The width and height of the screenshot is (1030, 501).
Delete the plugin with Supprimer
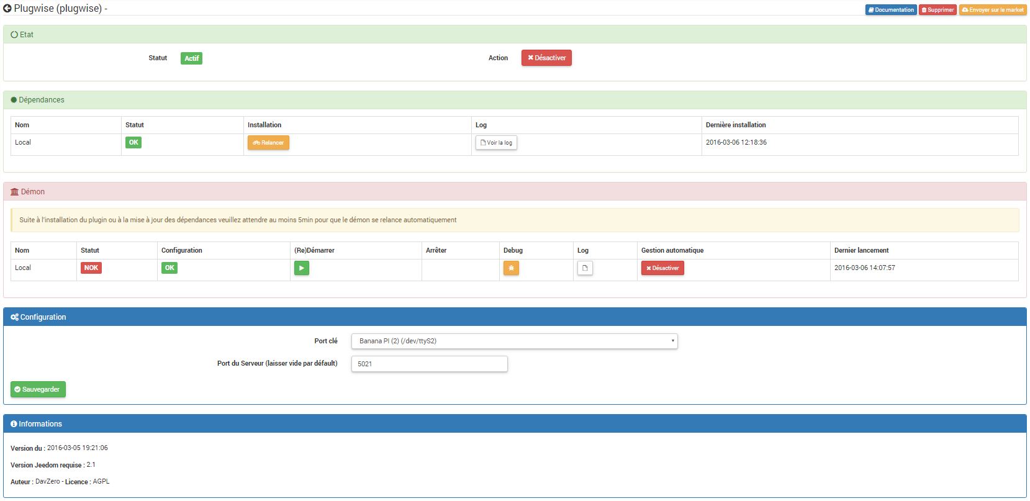937,10
